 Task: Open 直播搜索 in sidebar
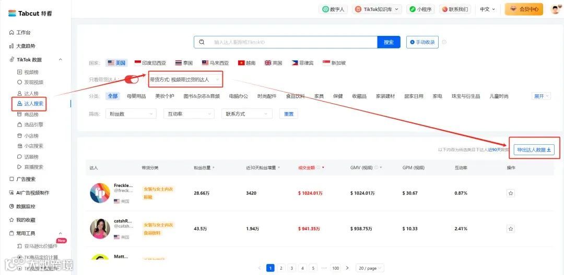tap(30, 167)
